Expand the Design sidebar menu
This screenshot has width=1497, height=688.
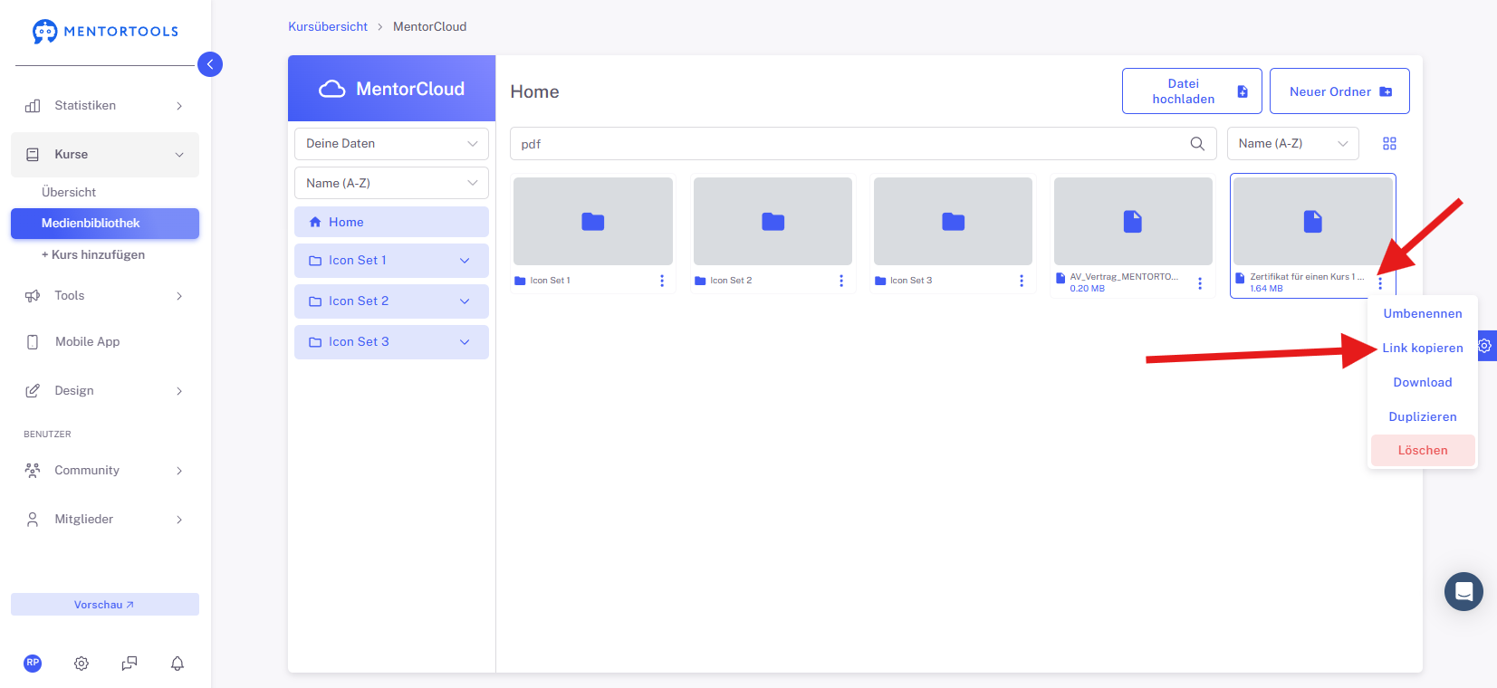pos(179,391)
